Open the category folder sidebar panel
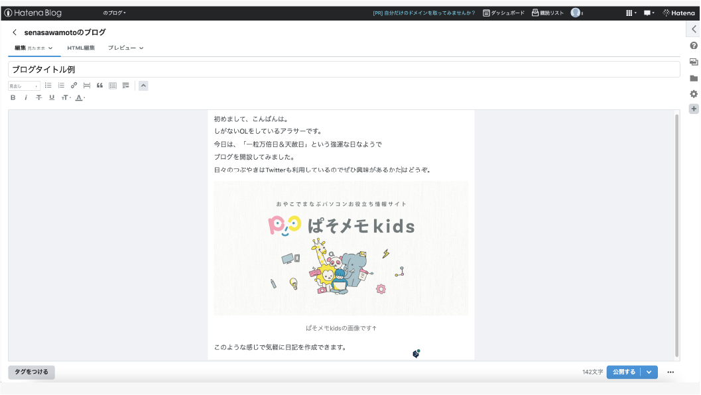The height and width of the screenshot is (395, 701). pos(694,78)
